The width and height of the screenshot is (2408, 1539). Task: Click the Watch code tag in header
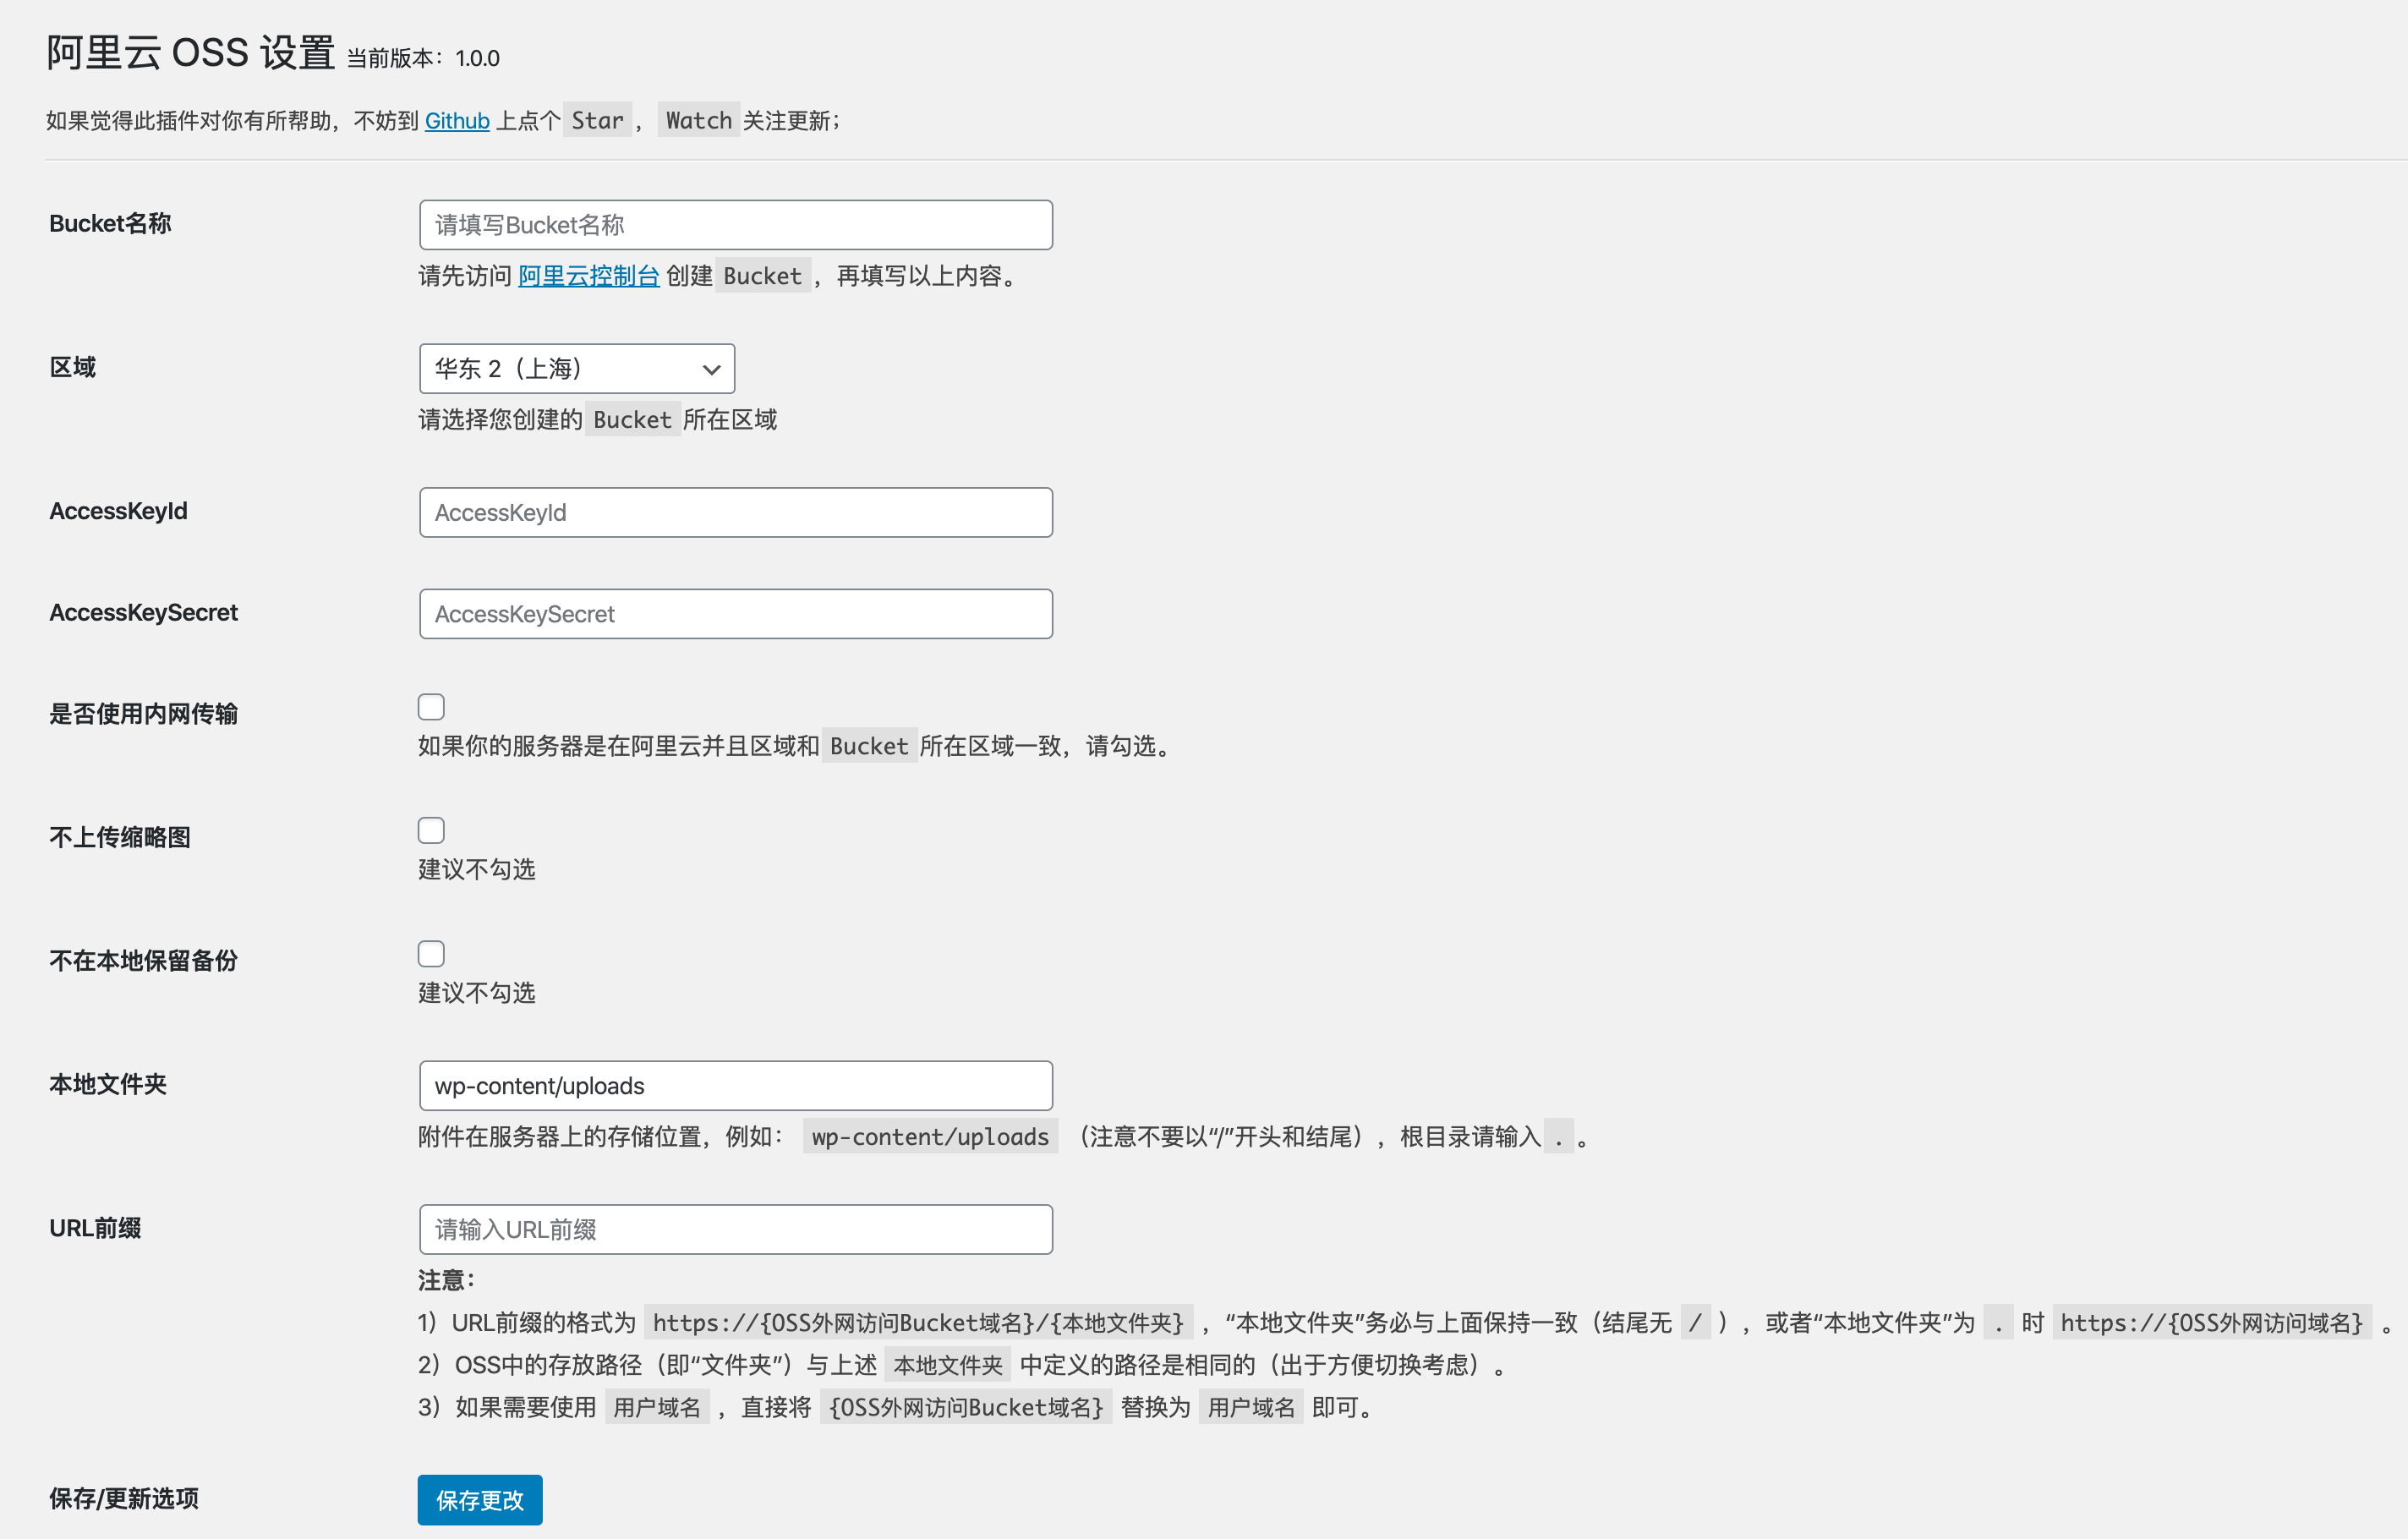pos(698,121)
